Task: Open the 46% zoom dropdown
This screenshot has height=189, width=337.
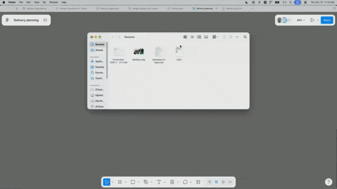Action: 301,20
